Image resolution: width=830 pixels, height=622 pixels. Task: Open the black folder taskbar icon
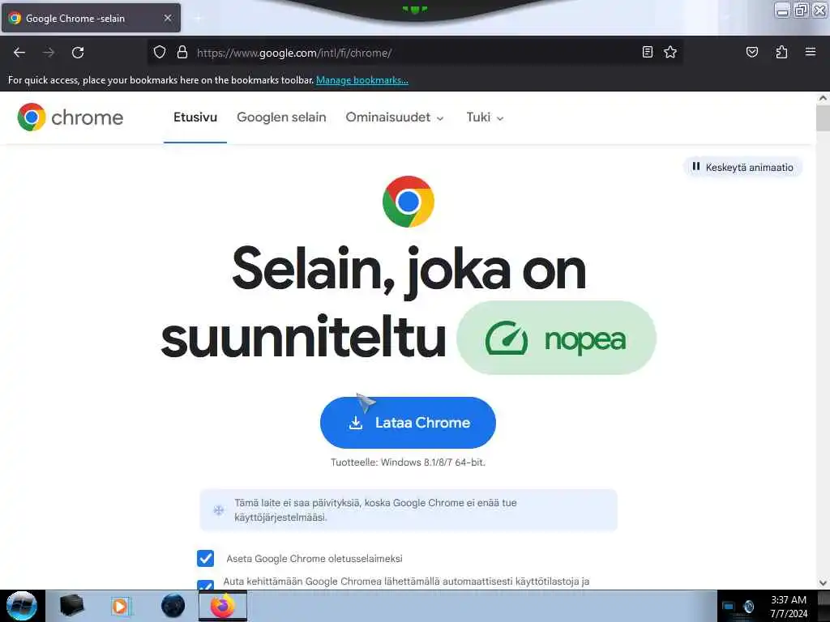point(71,606)
